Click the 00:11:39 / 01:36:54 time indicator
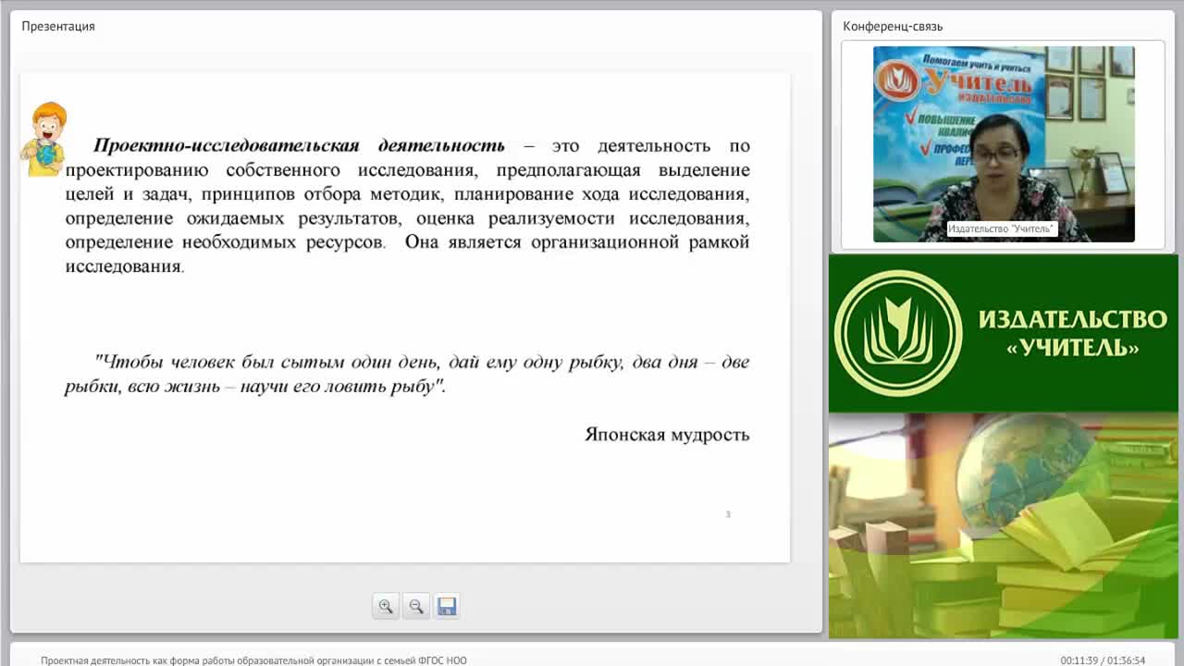Image resolution: width=1184 pixels, height=666 pixels. coord(1103,660)
